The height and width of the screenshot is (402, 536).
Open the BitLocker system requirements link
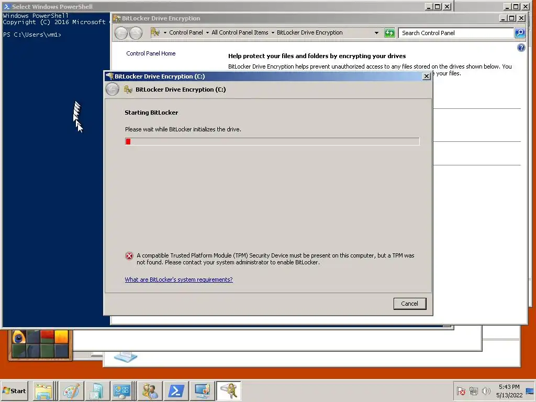[x=179, y=280]
